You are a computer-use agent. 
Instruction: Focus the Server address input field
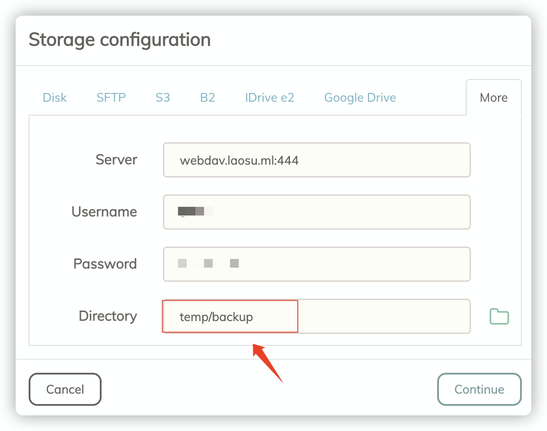(x=316, y=160)
